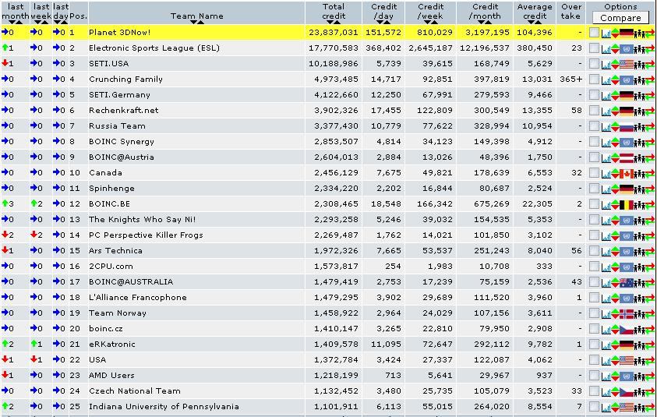Click the up/down triangles icon for BOINC.BE
Image resolution: width=657 pixels, height=417 pixels.
615,204
